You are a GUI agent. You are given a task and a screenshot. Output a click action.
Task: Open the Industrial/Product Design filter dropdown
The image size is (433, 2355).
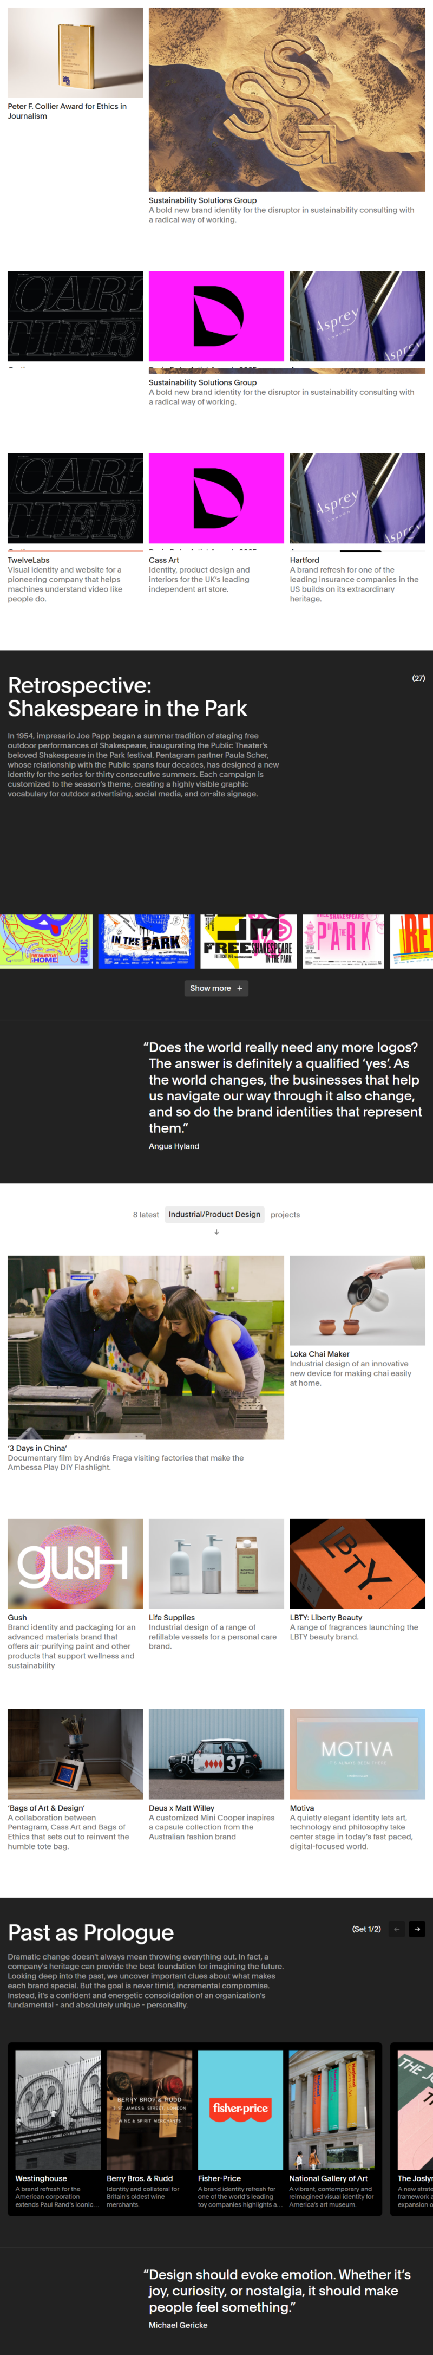[x=215, y=1215]
